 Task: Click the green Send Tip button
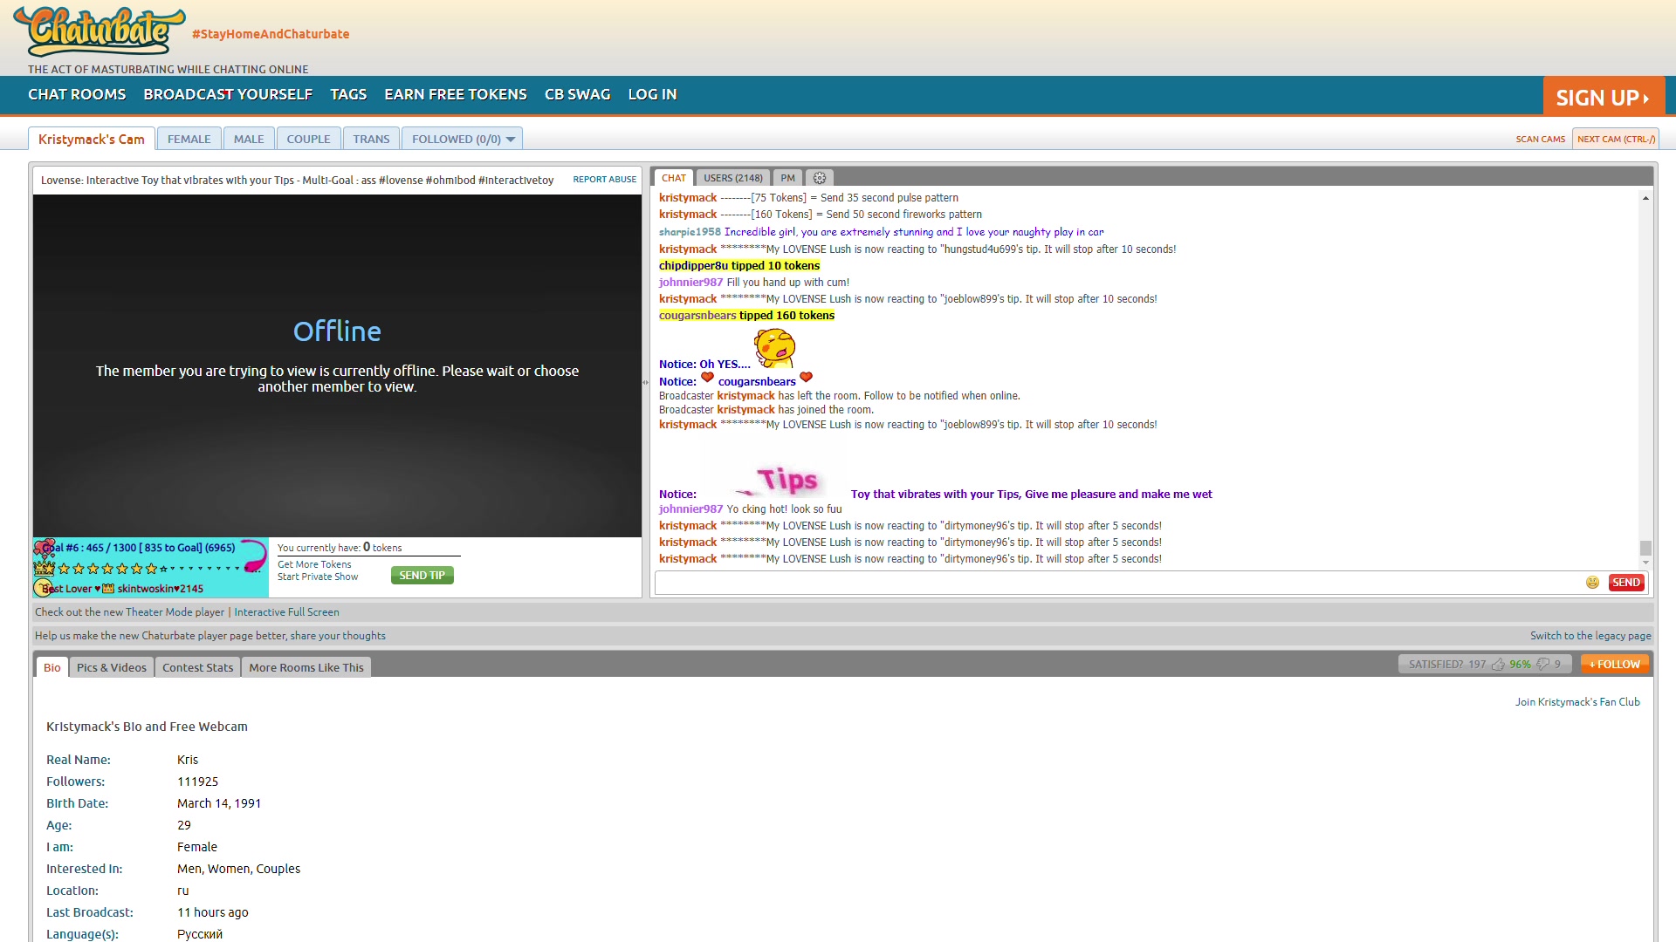422,576
